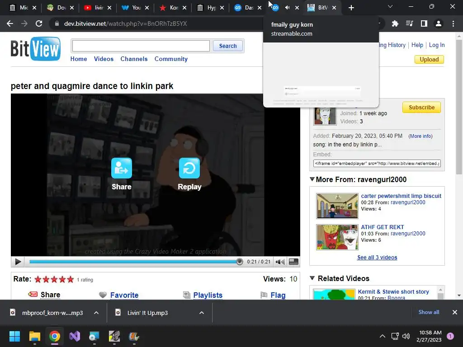Open the Chrome profile icon
This screenshot has width=463, height=347.
439,23
